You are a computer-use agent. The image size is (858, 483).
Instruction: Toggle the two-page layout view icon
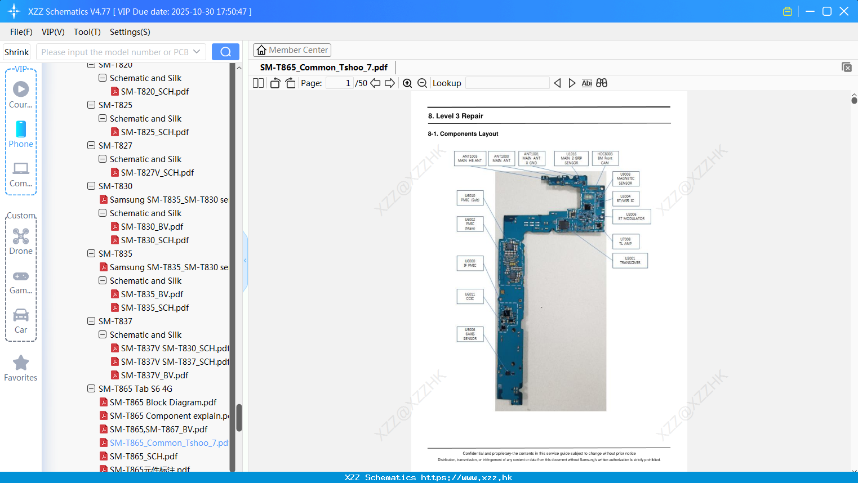(x=258, y=83)
